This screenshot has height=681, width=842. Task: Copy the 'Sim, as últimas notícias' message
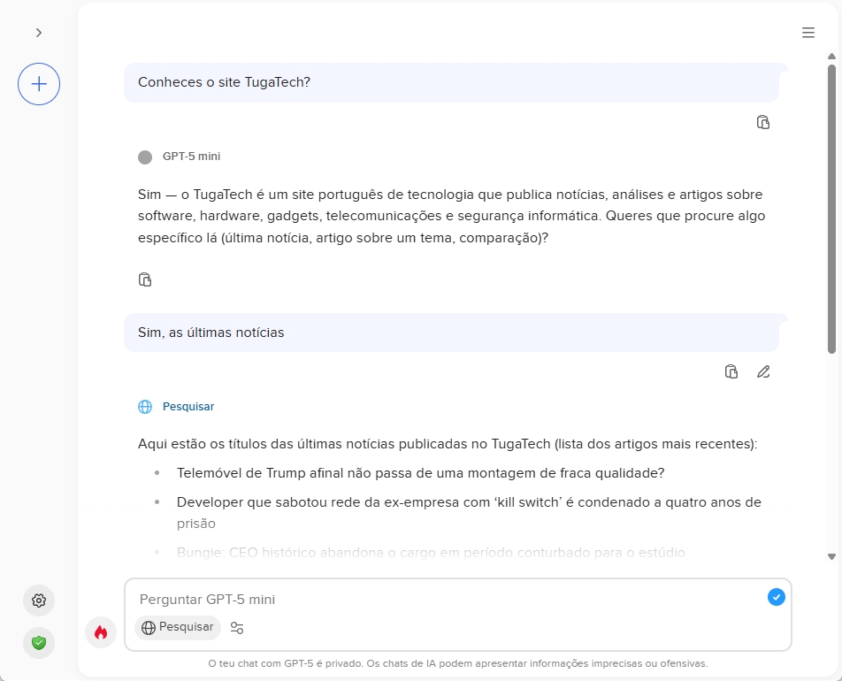click(x=731, y=371)
